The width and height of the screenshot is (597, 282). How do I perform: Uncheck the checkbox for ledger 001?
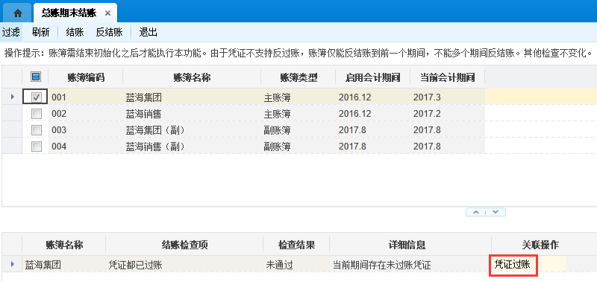click(x=36, y=97)
